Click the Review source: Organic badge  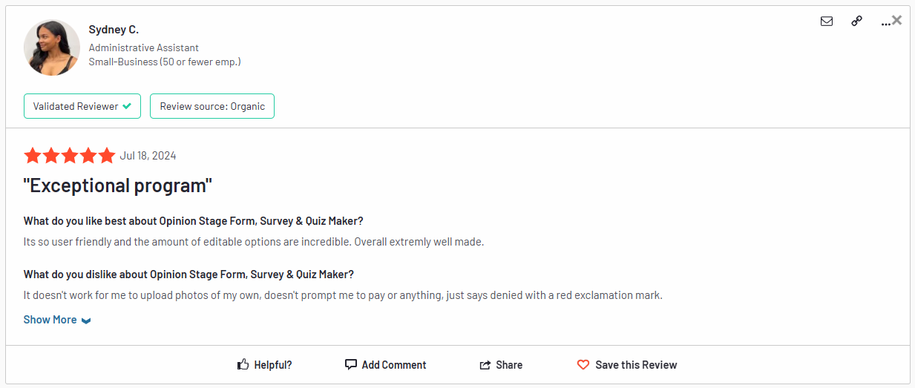(212, 106)
